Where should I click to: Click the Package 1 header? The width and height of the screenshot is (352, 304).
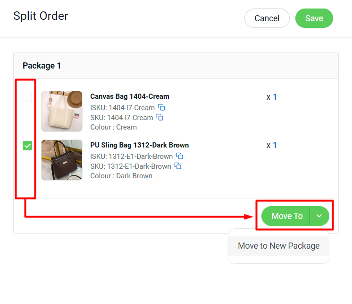(x=42, y=66)
